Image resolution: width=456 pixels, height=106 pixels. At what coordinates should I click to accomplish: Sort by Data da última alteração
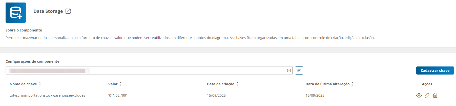coord(352,84)
